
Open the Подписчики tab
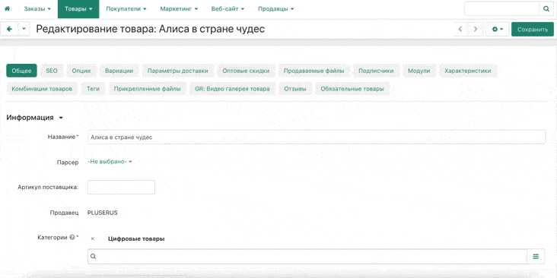click(376, 71)
